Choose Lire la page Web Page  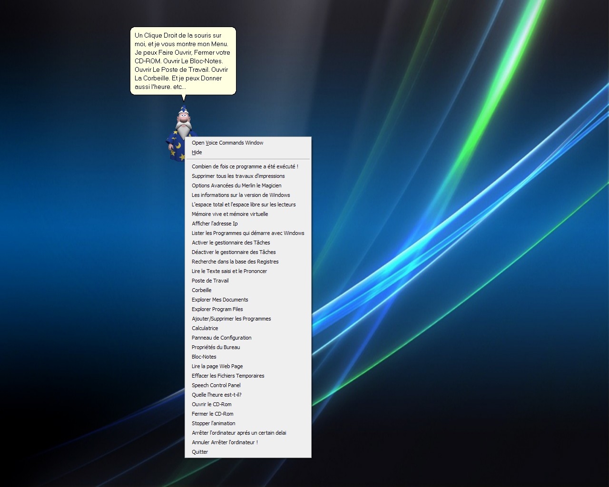pyautogui.click(x=248, y=366)
